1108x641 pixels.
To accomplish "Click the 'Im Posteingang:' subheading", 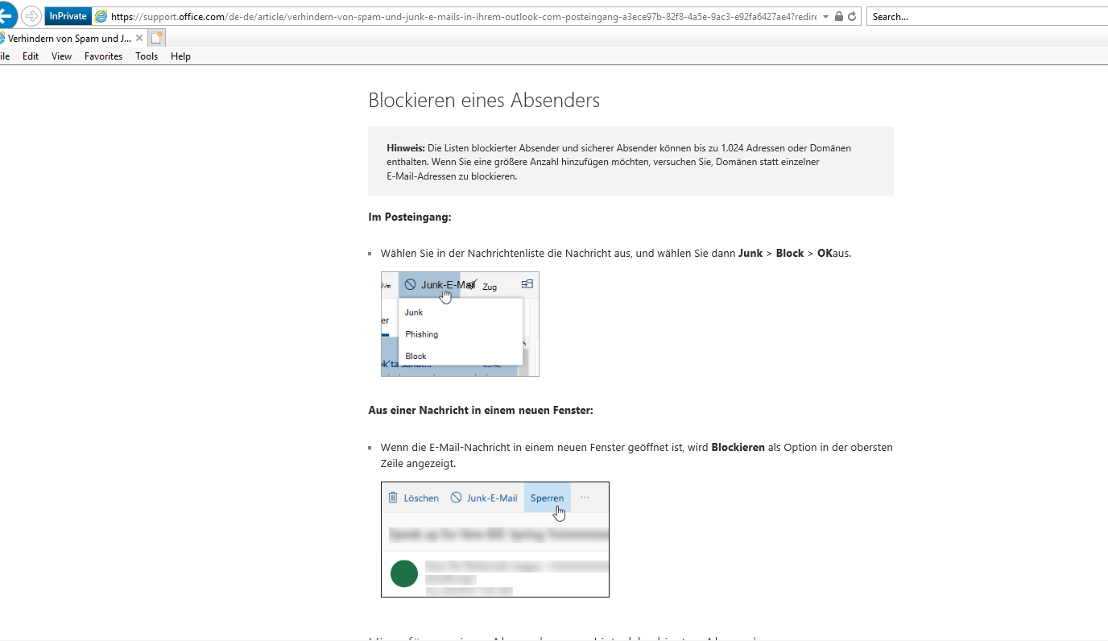I will (410, 217).
